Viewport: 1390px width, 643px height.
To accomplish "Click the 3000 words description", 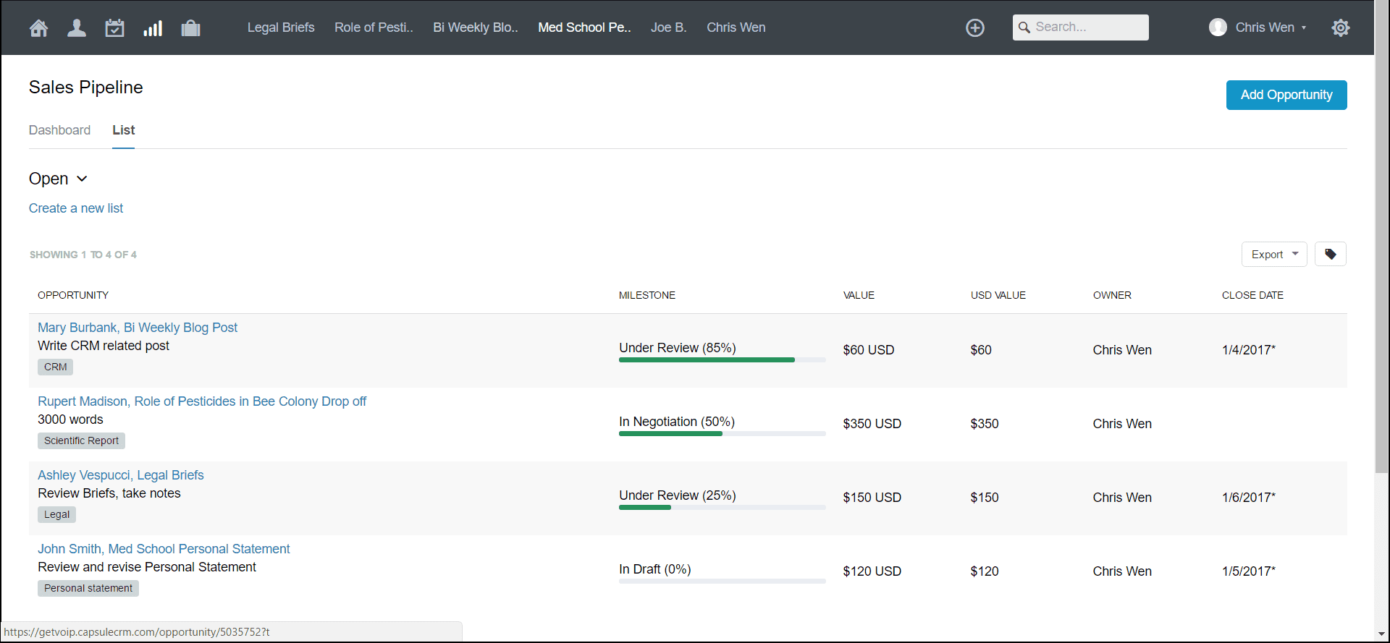I will click(70, 420).
